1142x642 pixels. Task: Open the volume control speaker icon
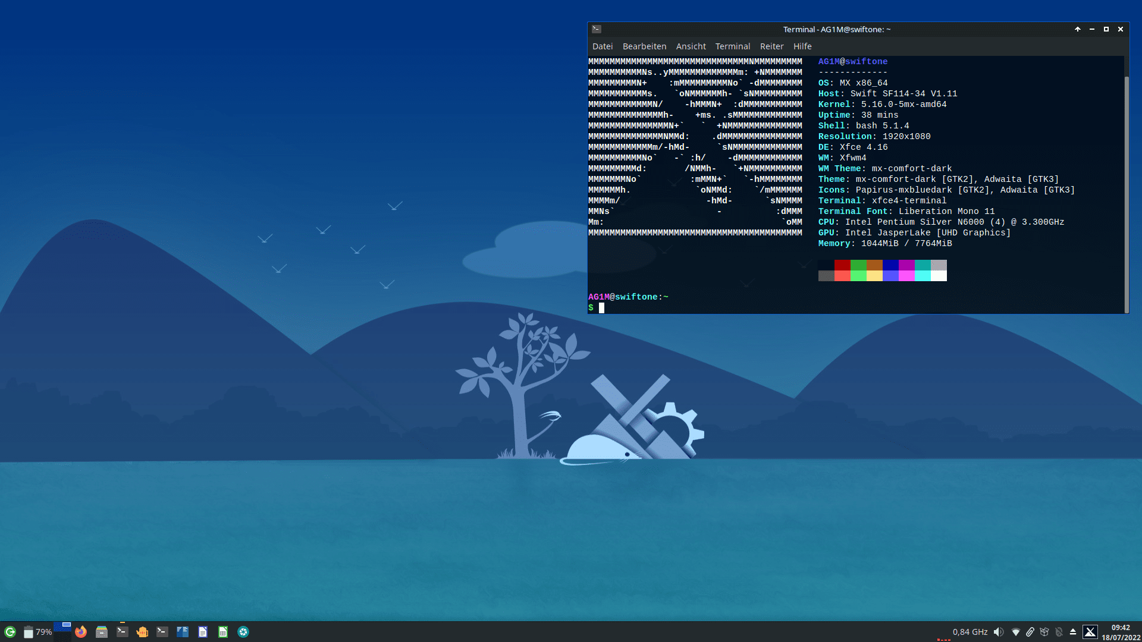[x=999, y=632]
